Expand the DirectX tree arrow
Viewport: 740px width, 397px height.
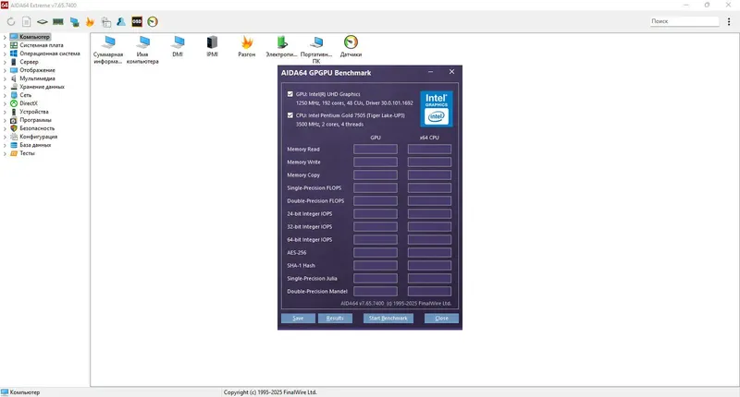coord(5,103)
